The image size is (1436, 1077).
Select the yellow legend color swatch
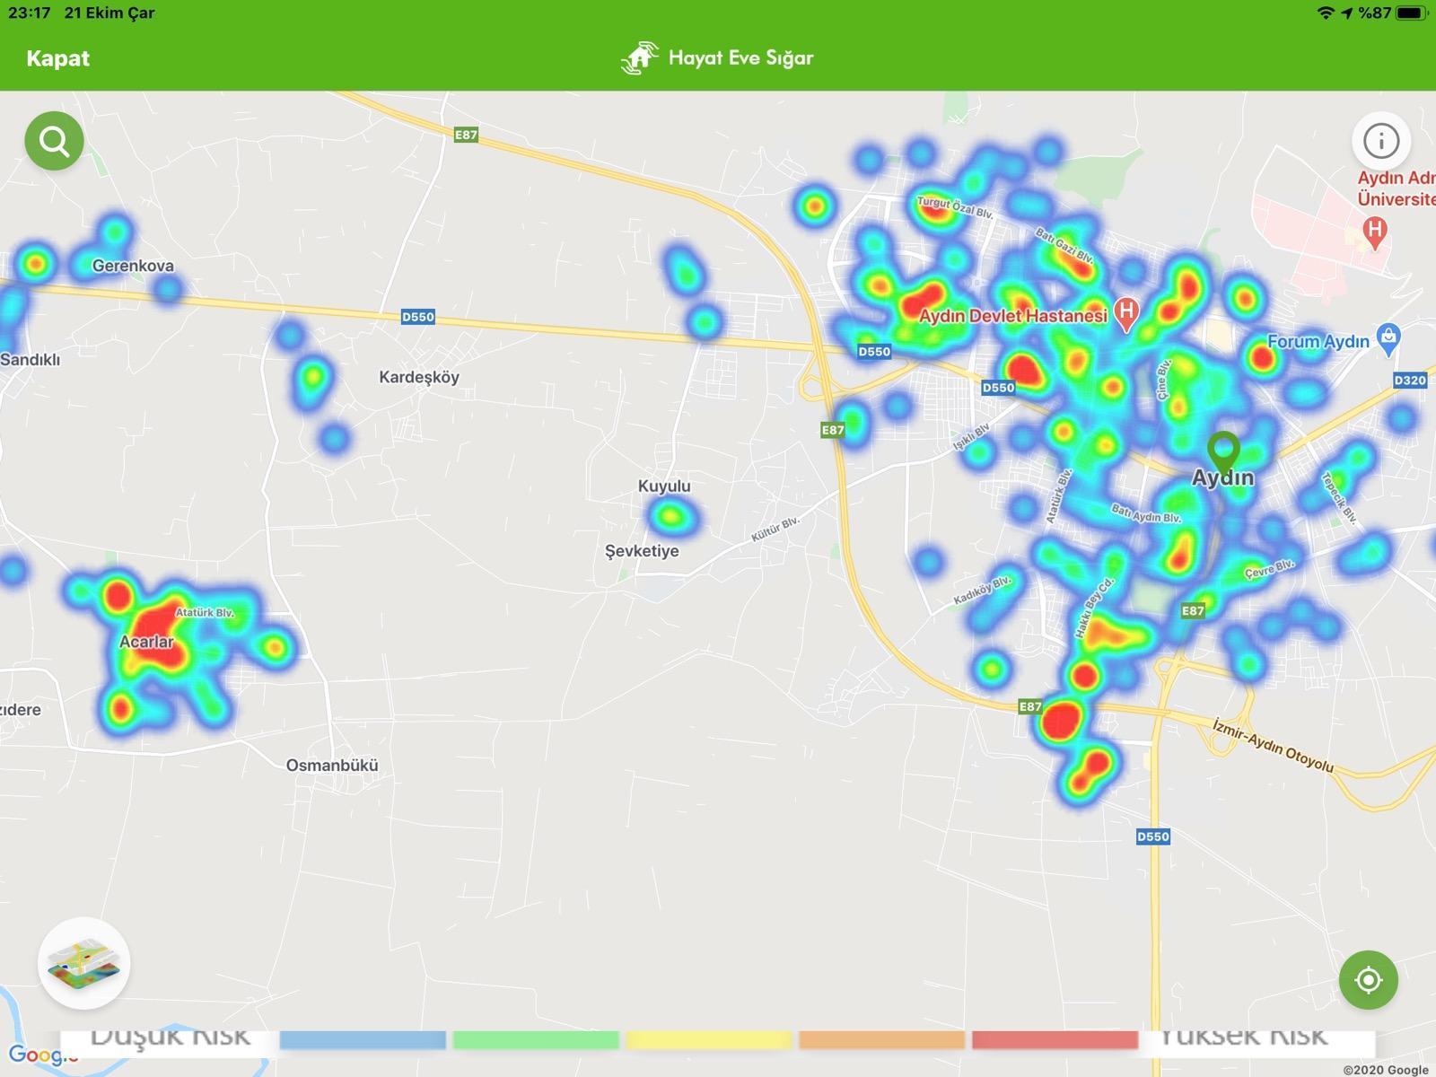coord(709,1040)
